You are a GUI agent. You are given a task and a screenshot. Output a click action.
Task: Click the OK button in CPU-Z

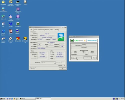[x=62, y=68]
